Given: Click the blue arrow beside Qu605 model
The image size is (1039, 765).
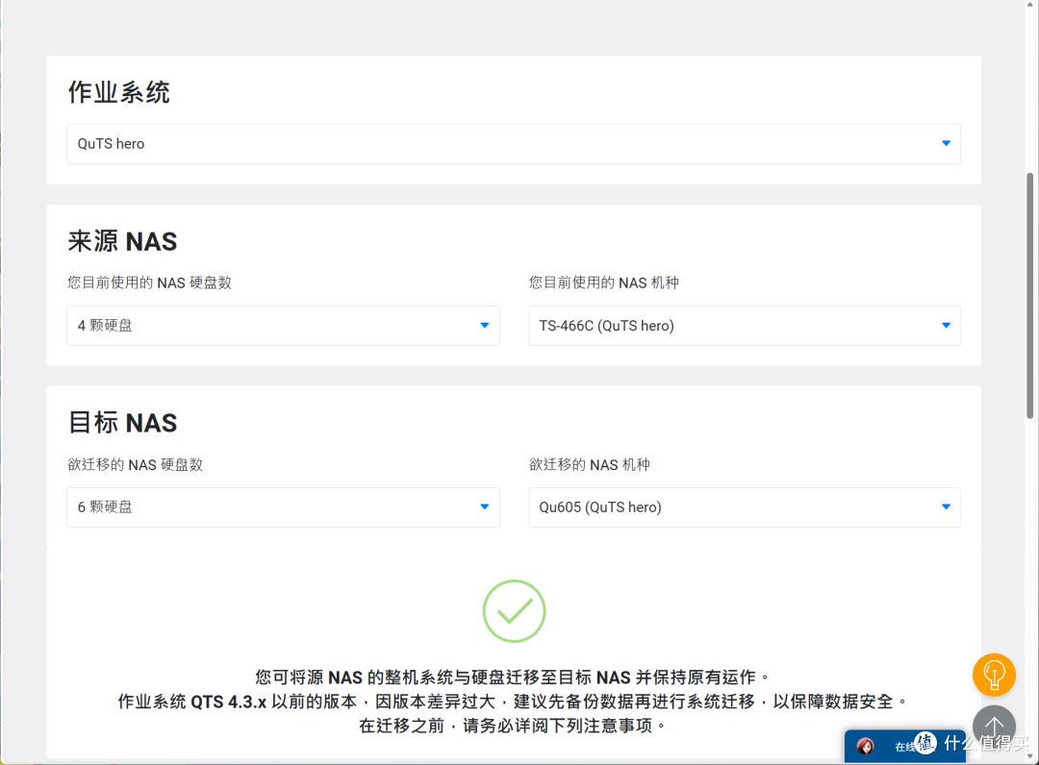Looking at the screenshot, I should click(x=947, y=506).
